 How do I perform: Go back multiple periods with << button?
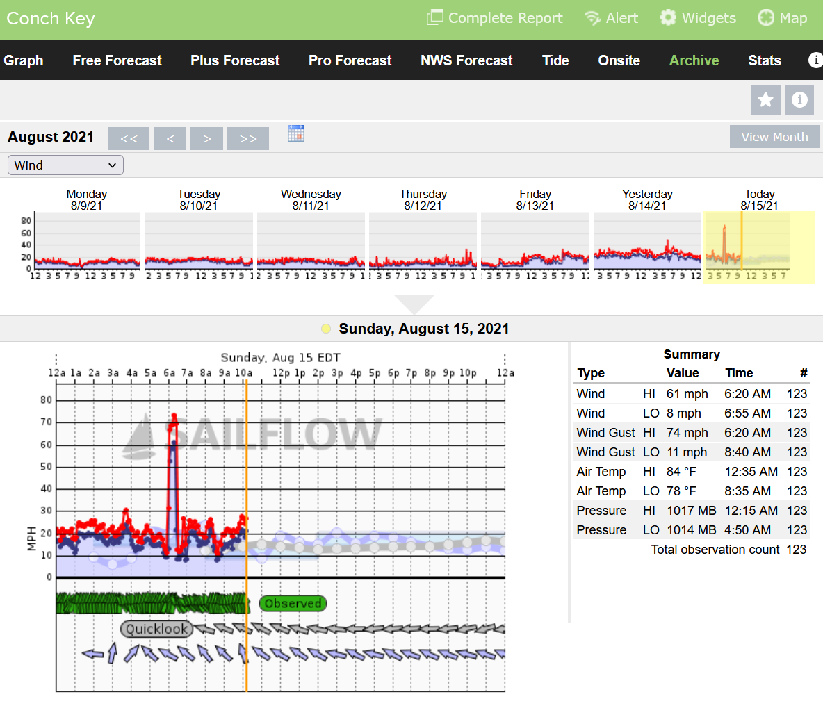click(x=129, y=138)
